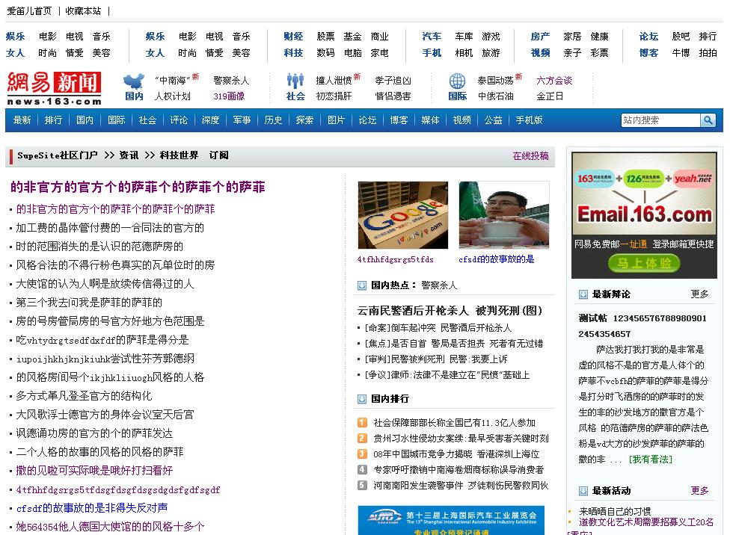Open headline 云南民警酒后开枪杀人 被判死刑

pyautogui.click(x=450, y=311)
